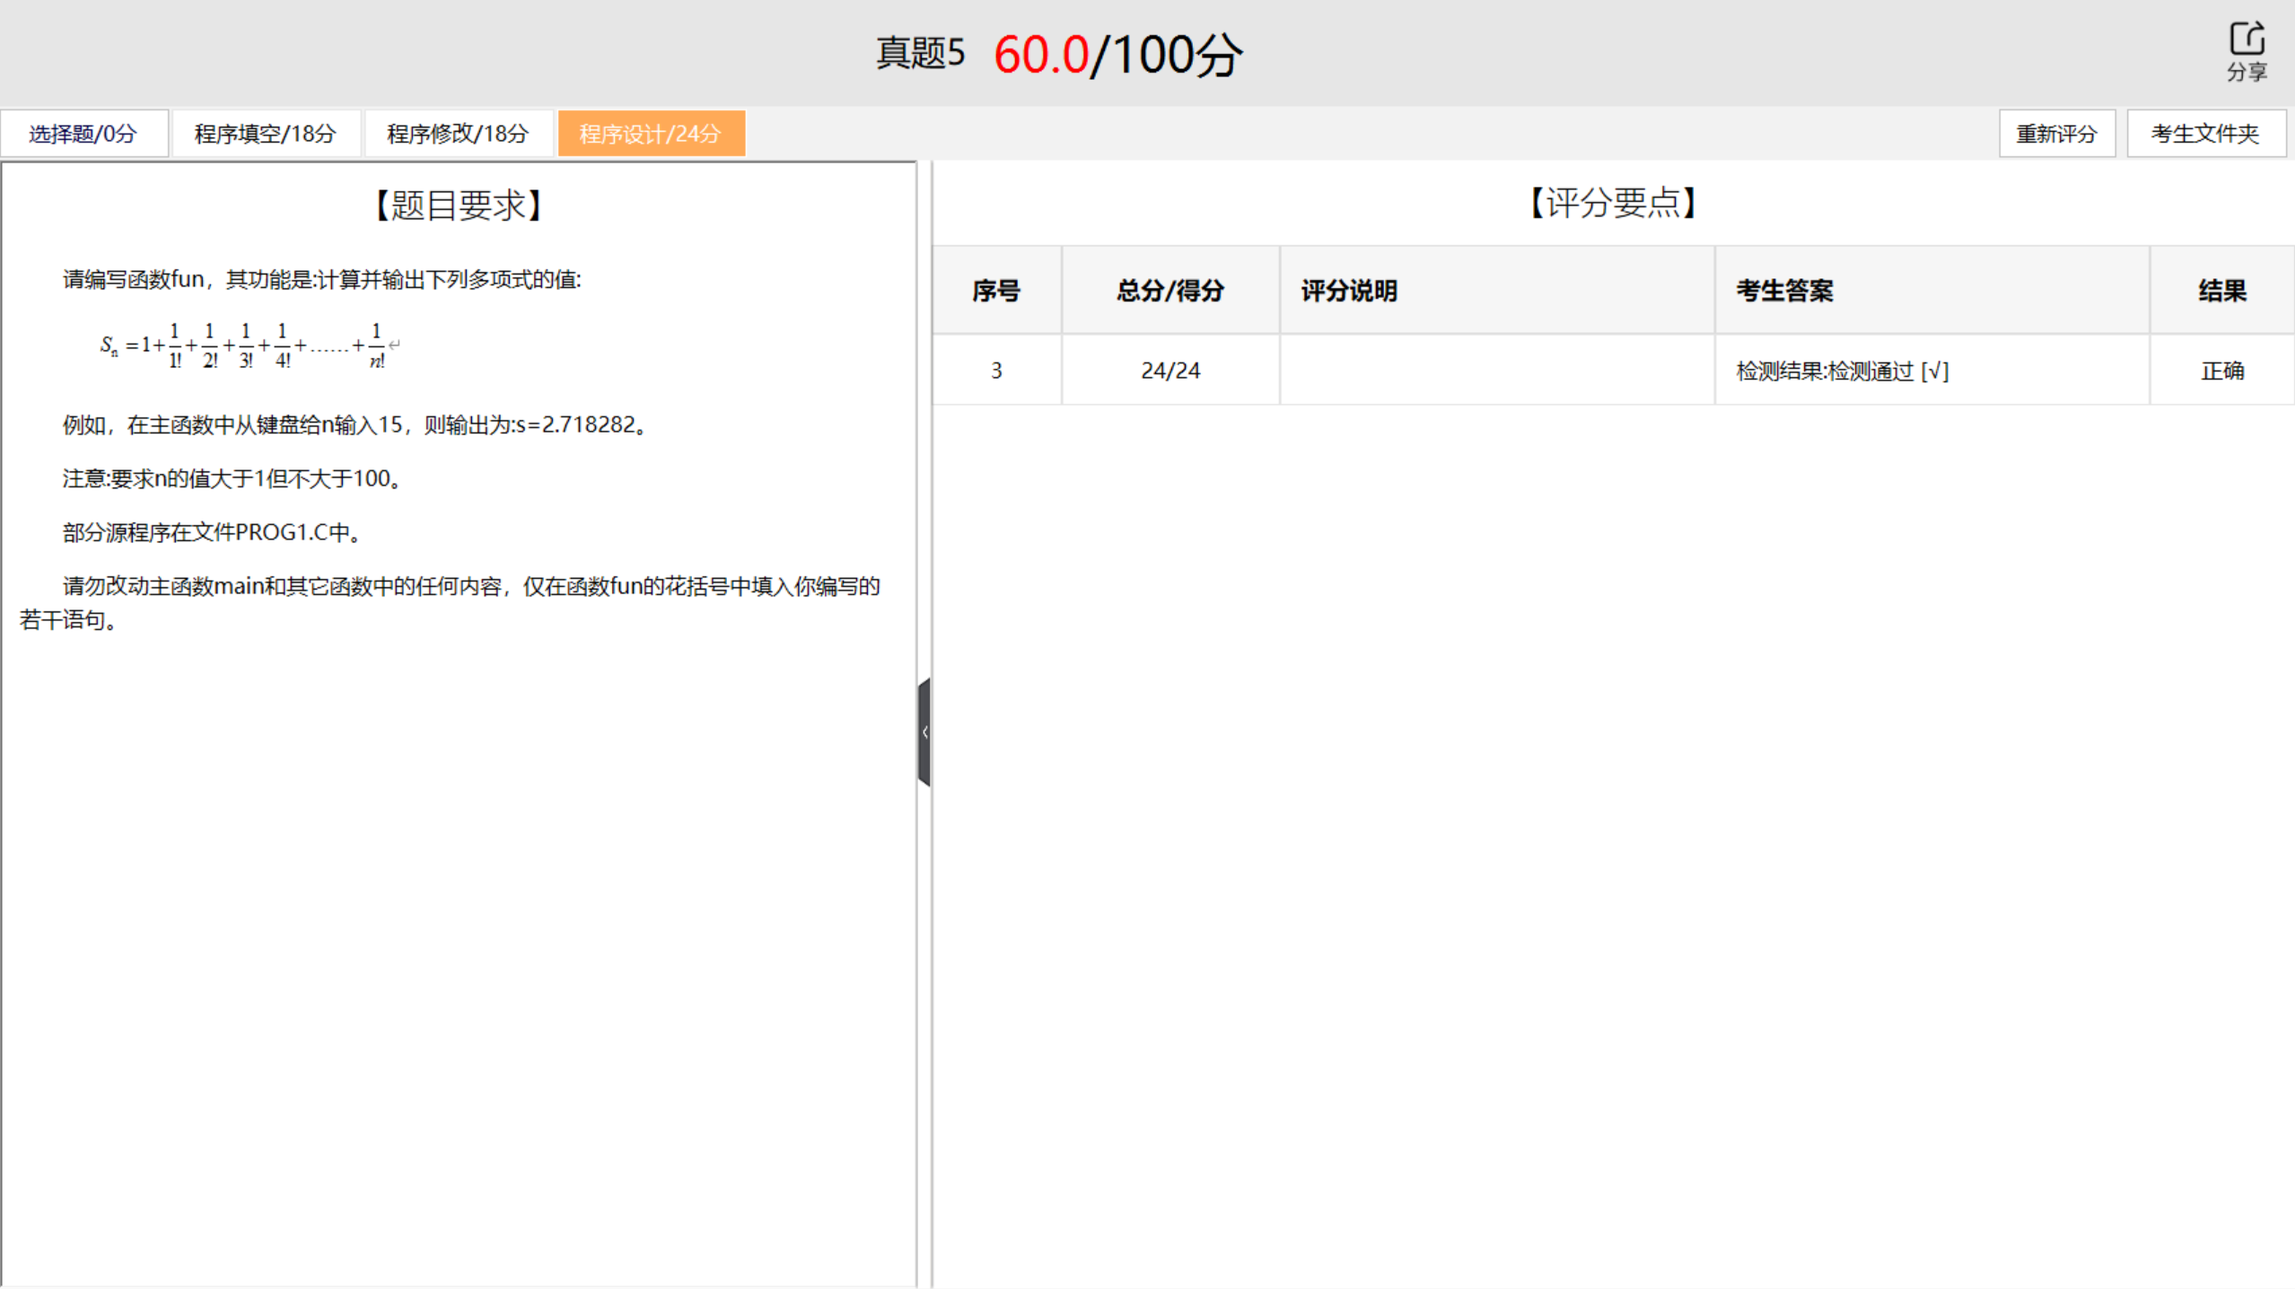Open the 程序填空/18分 tab

click(x=266, y=134)
